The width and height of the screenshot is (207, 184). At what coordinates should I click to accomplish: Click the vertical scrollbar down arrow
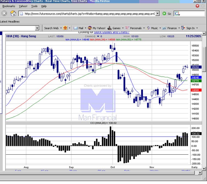pos(204,168)
